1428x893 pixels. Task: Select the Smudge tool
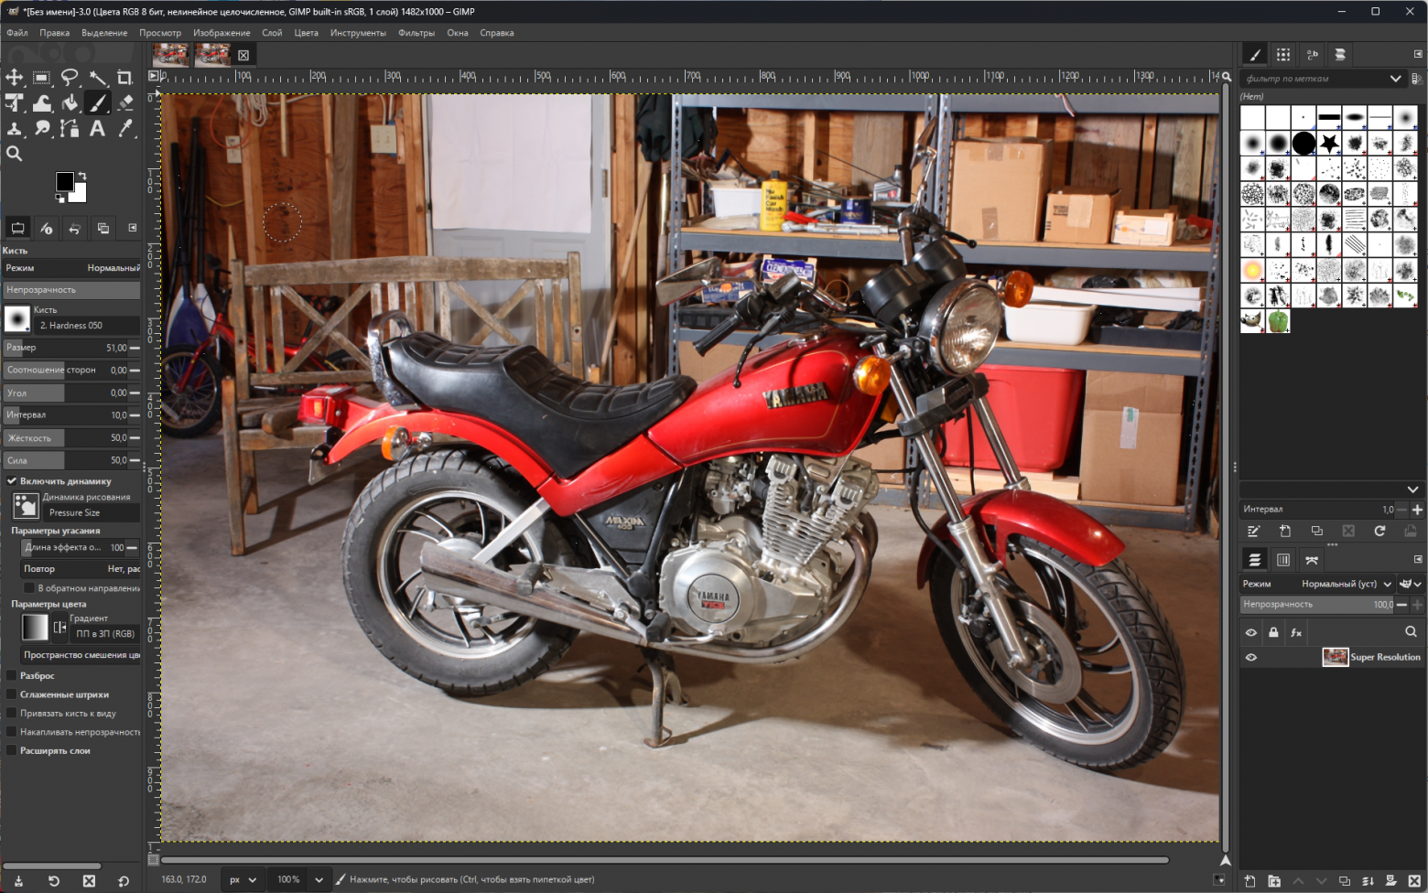pos(42,128)
